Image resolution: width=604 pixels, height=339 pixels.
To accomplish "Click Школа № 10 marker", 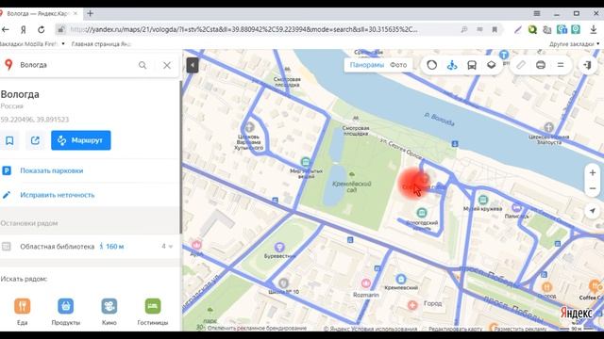I will pos(283,283).
